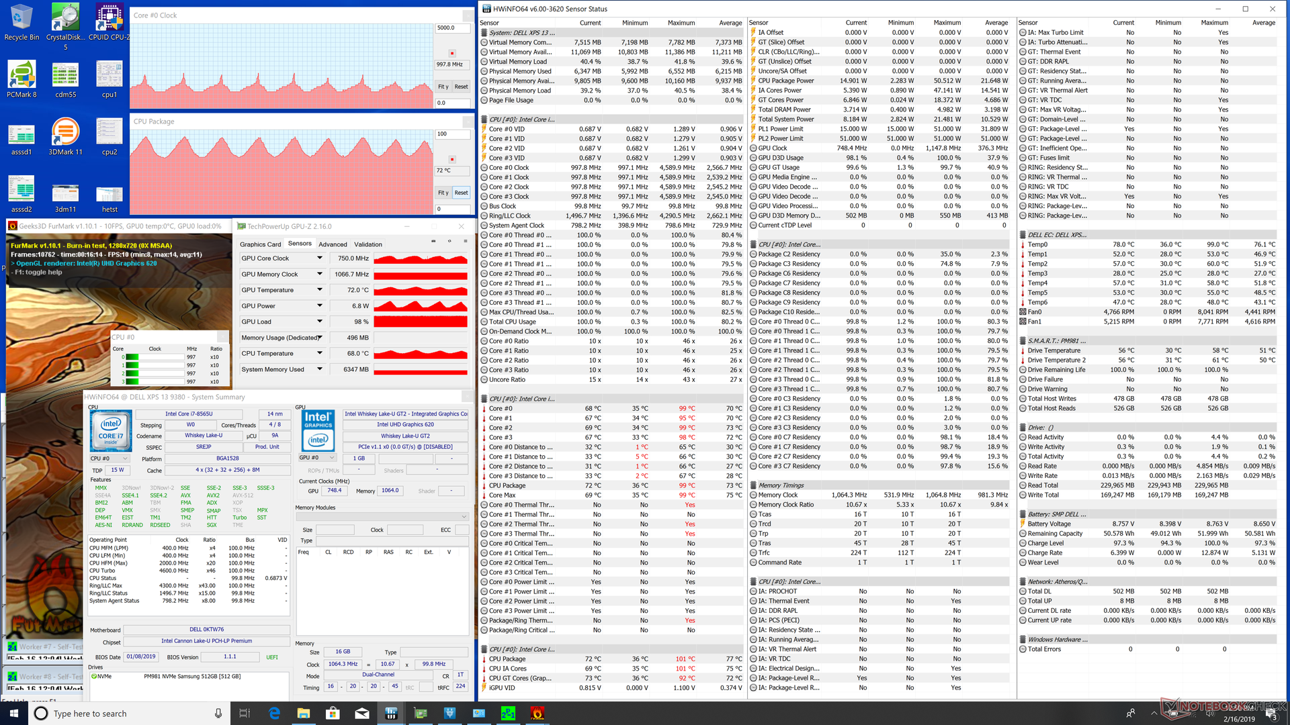
Task: Select the cpu2 file on the desktop
Action: point(109,137)
